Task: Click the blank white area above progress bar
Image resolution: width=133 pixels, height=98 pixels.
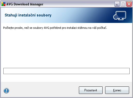Action: pos(66,49)
